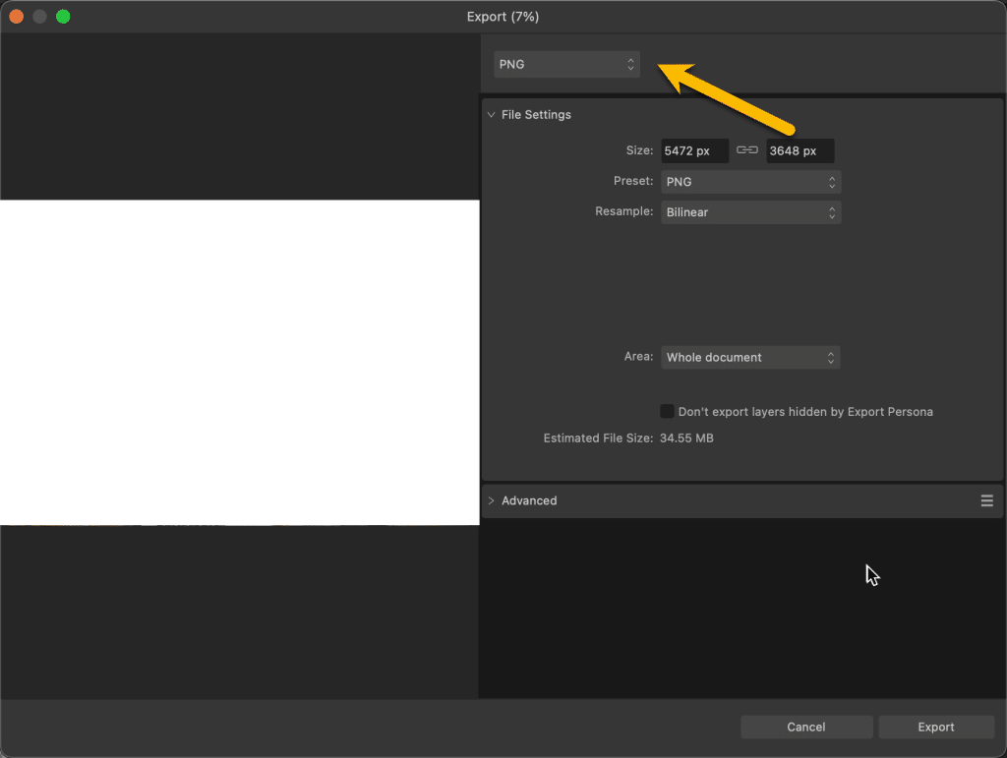Open the Resample dropdown showing Bilinear
This screenshot has width=1007, height=758.
click(750, 211)
